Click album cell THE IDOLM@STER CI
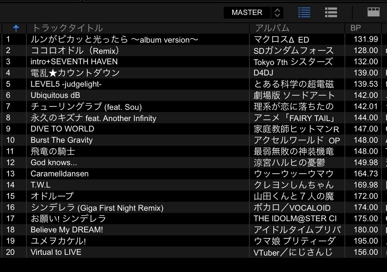The image size is (387, 272). (x=295, y=219)
